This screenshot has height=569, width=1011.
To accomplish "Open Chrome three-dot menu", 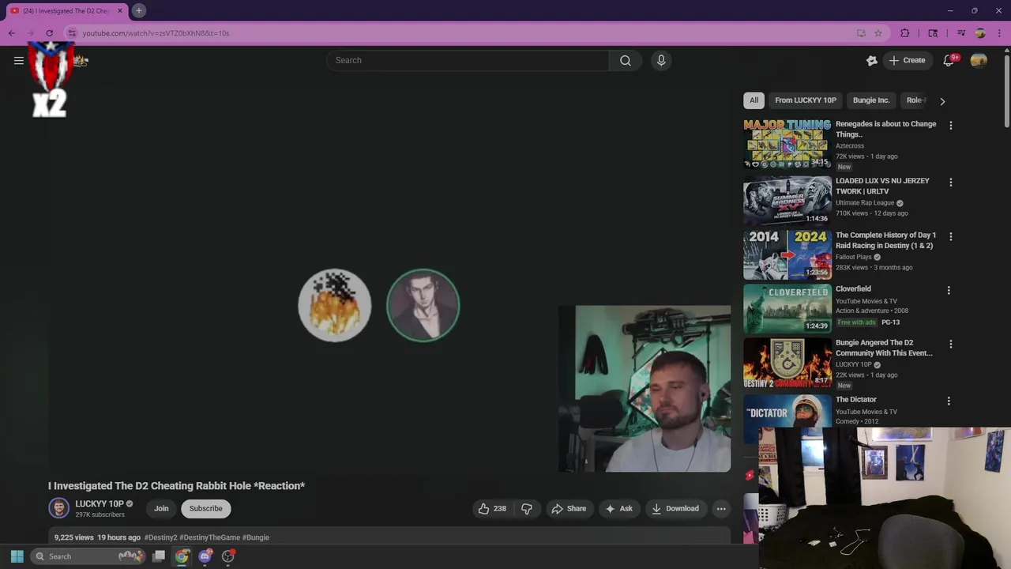I will tap(999, 33).
